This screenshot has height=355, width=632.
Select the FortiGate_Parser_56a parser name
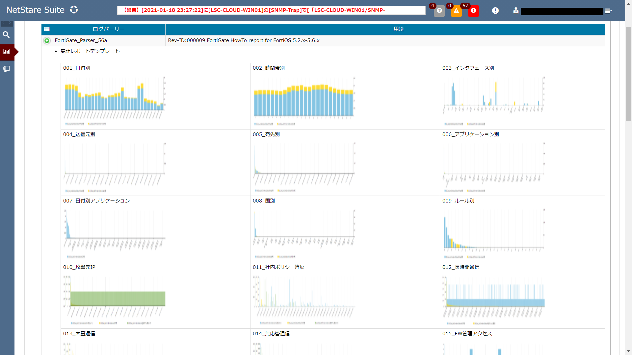click(81, 40)
